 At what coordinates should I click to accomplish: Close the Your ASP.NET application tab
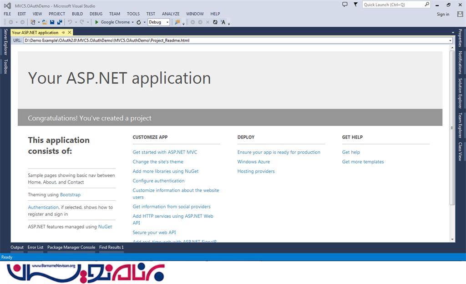69,32
